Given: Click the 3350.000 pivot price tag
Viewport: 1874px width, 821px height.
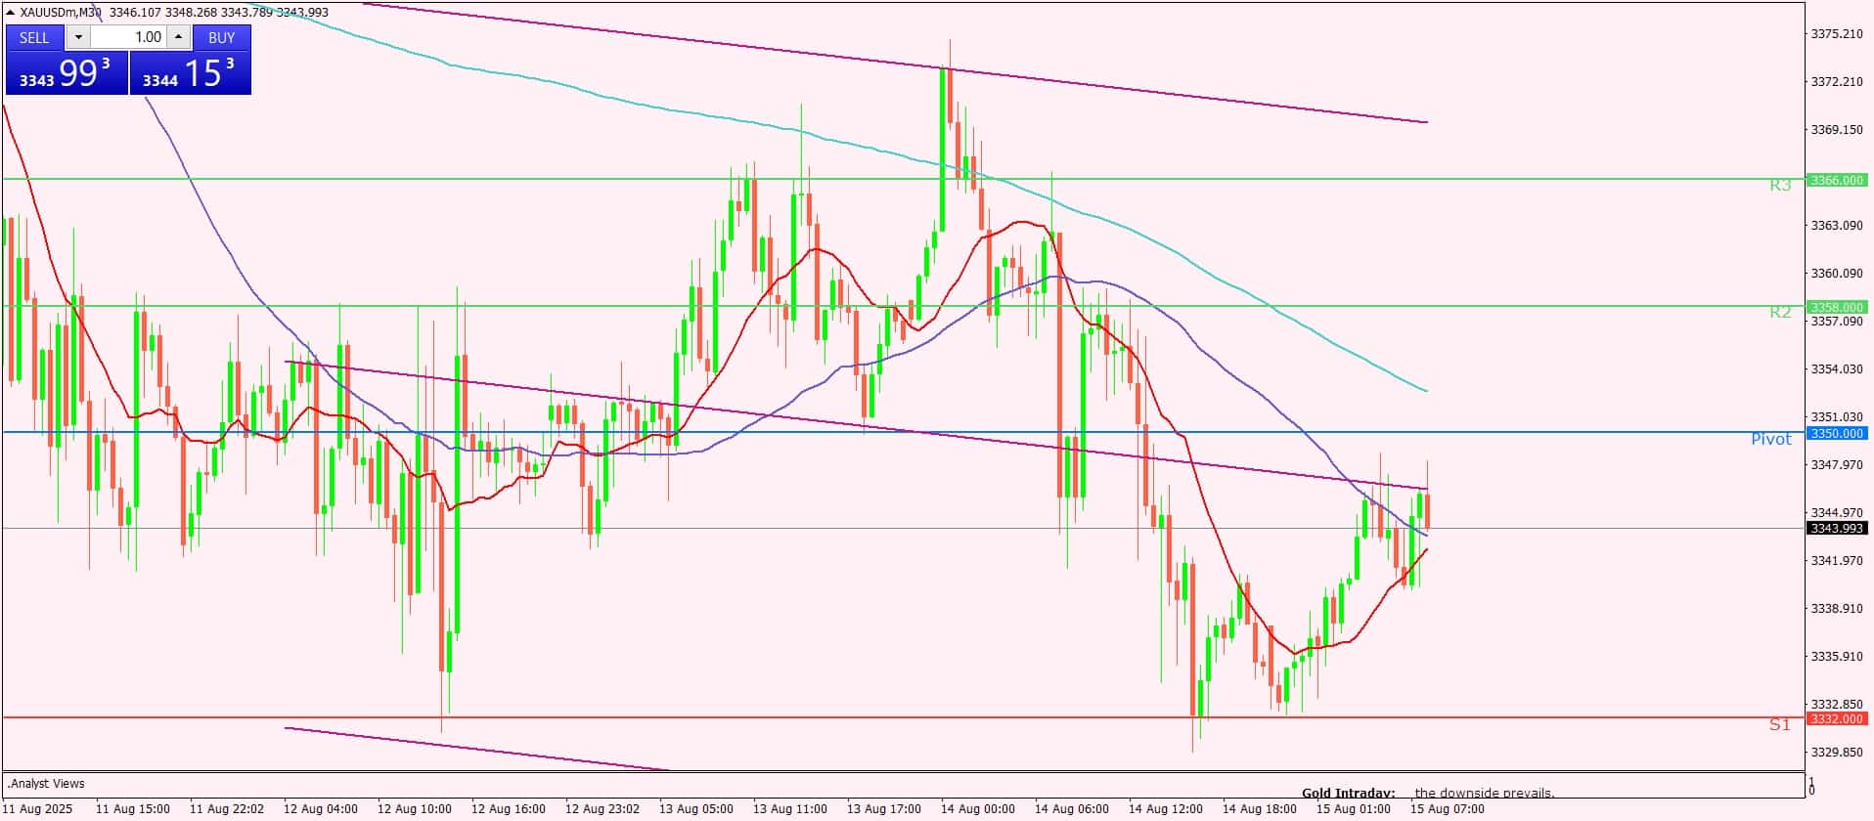Looking at the screenshot, I should coord(1836,433).
